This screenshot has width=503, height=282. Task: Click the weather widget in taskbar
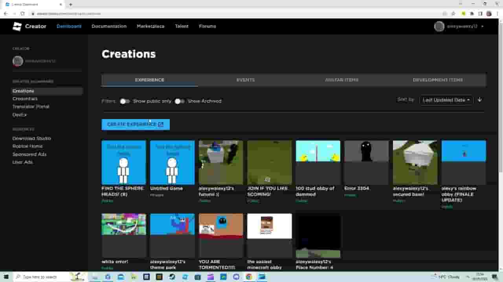(x=446, y=277)
